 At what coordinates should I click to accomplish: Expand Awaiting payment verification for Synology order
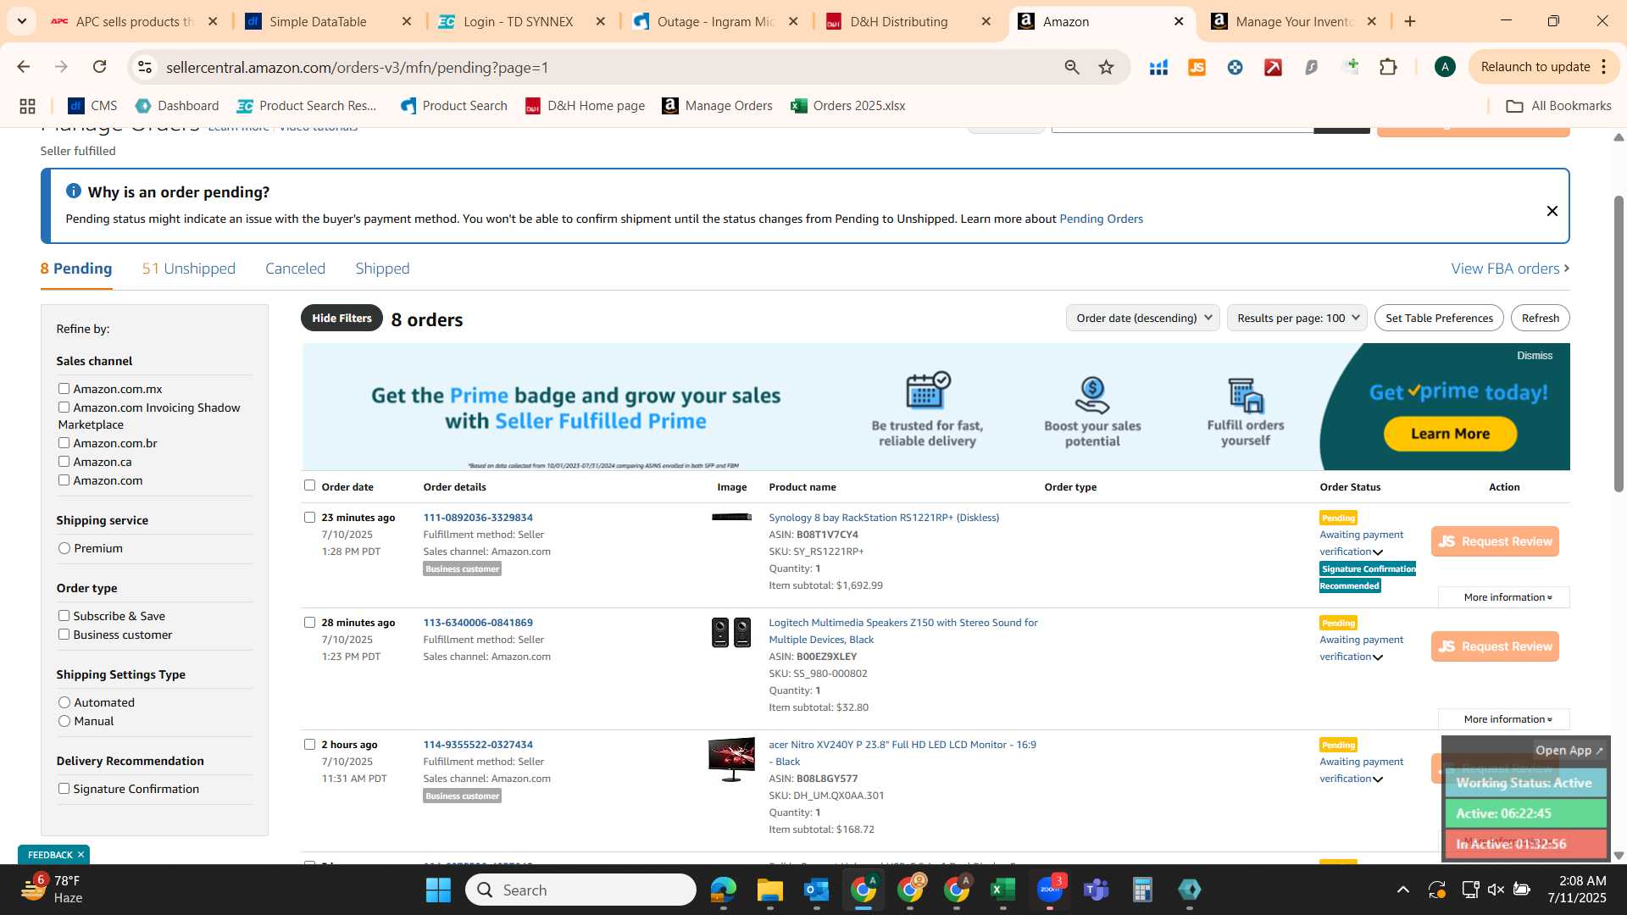[1378, 552]
